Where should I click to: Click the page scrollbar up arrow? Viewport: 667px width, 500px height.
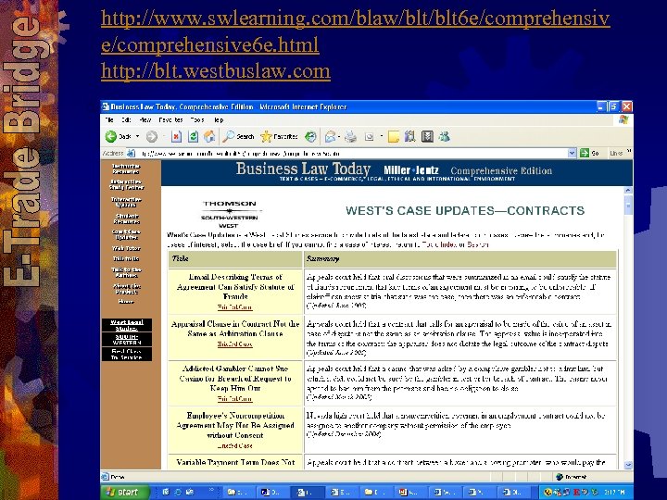coord(628,190)
